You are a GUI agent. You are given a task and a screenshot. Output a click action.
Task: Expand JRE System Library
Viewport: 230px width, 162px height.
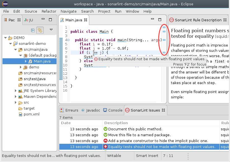coord(16,91)
